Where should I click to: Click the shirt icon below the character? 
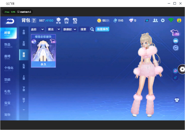click(177, 100)
